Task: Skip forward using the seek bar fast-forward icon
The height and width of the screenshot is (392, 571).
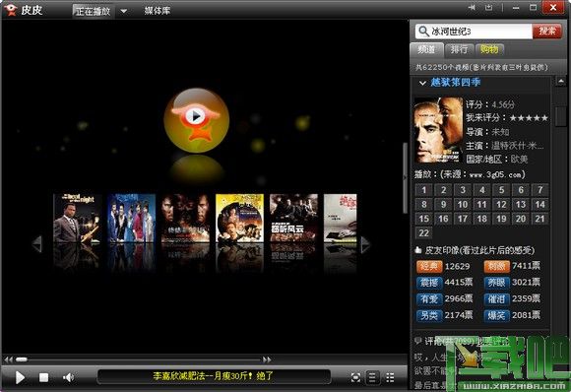Action: pos(267,359)
